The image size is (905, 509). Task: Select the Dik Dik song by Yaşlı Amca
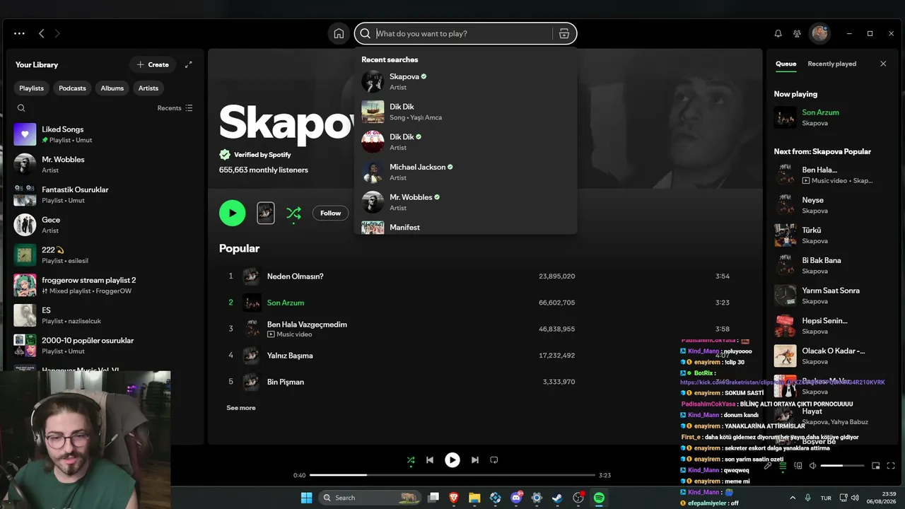pyautogui.click(x=465, y=112)
